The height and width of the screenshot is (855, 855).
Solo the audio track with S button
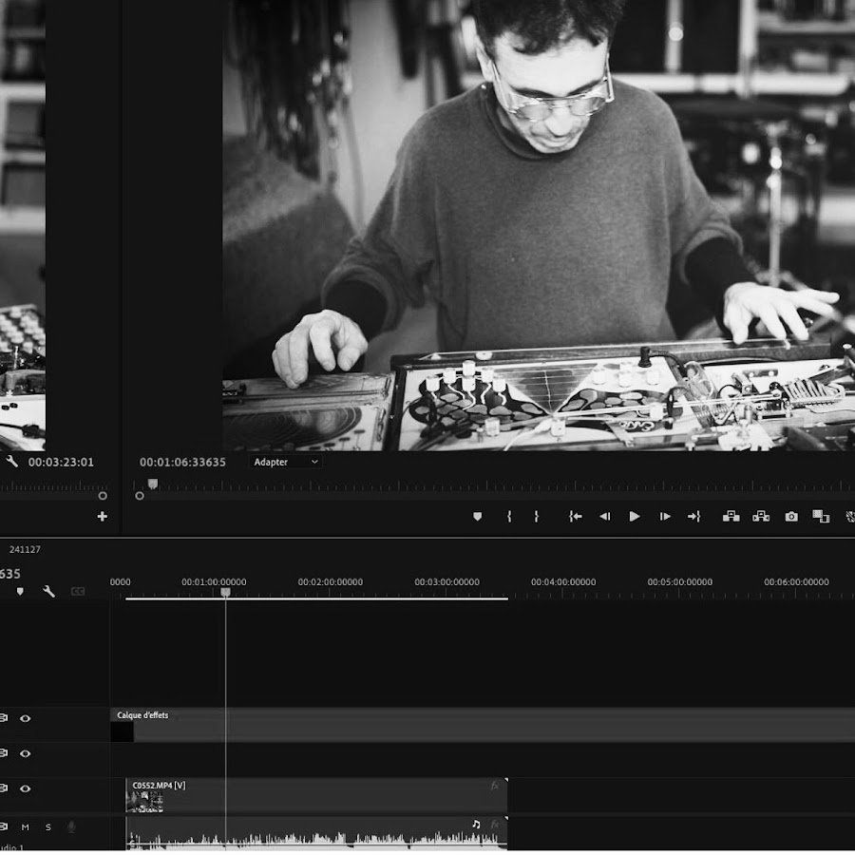pos(48,827)
